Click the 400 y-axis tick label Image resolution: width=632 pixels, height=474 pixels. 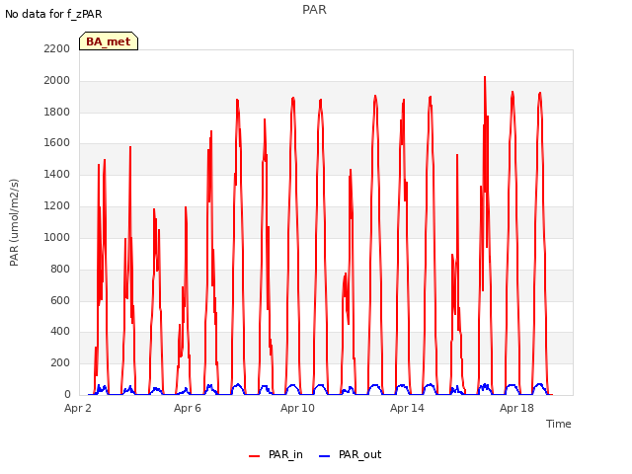(60, 332)
